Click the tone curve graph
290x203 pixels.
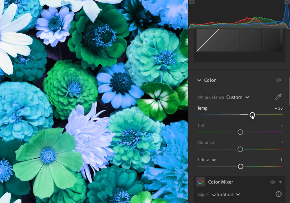(x=240, y=40)
